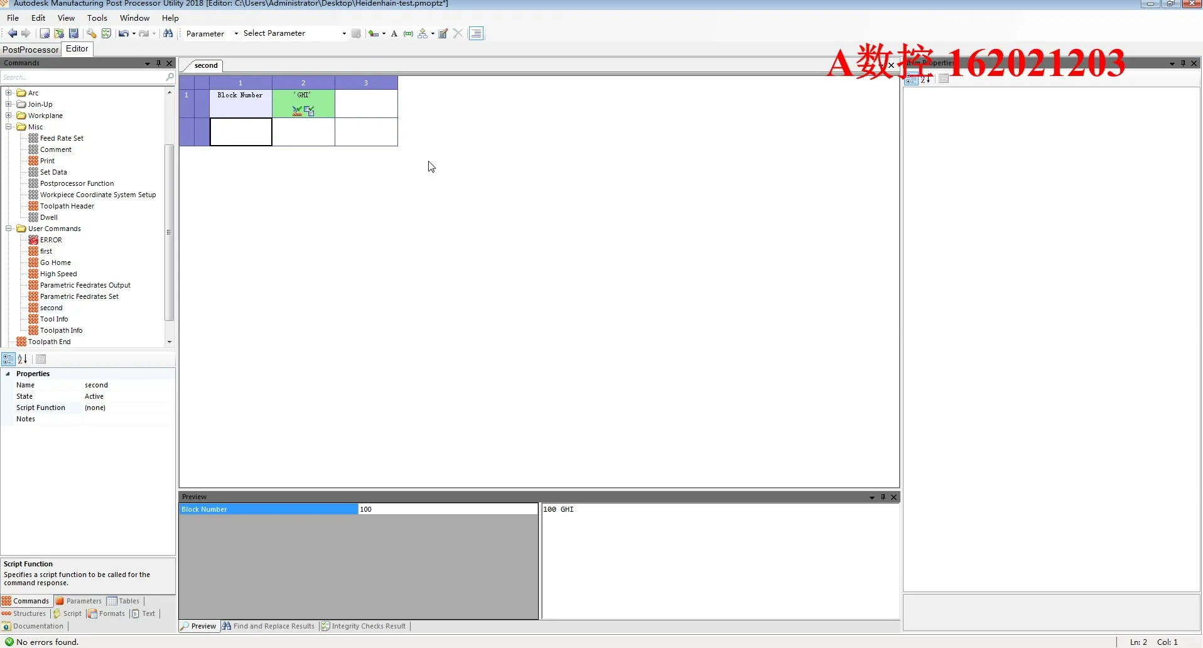The height and width of the screenshot is (648, 1203).
Task: Enable categorized view in the Properties pane
Action: tap(8, 359)
